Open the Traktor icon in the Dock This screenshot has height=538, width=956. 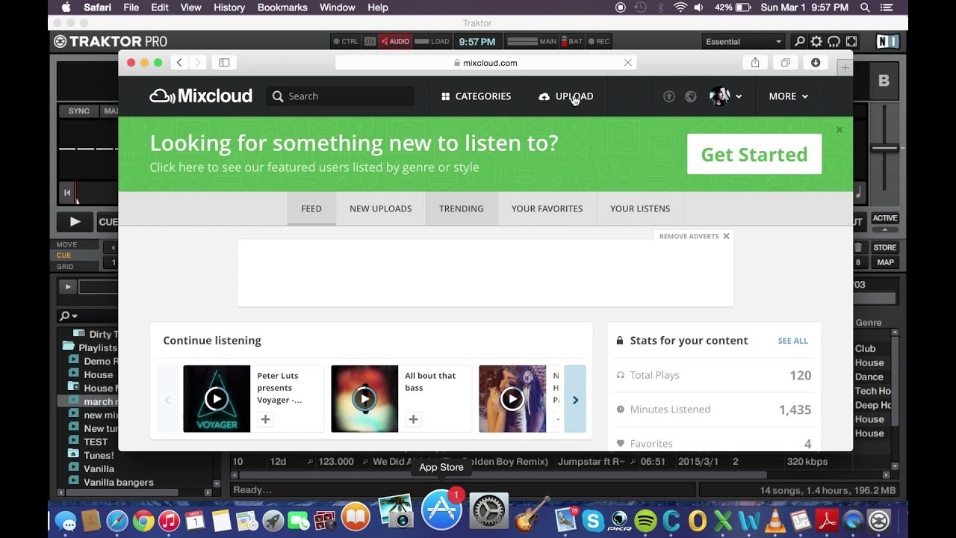(879, 521)
